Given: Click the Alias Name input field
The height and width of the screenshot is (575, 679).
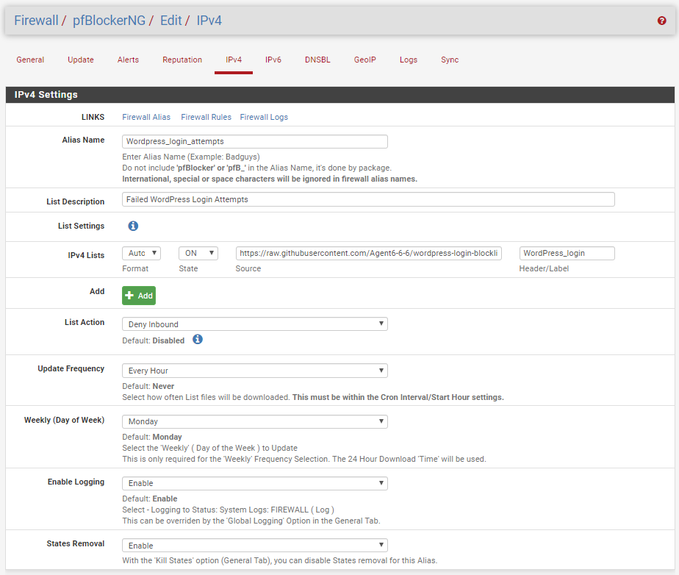Looking at the screenshot, I should [x=254, y=141].
